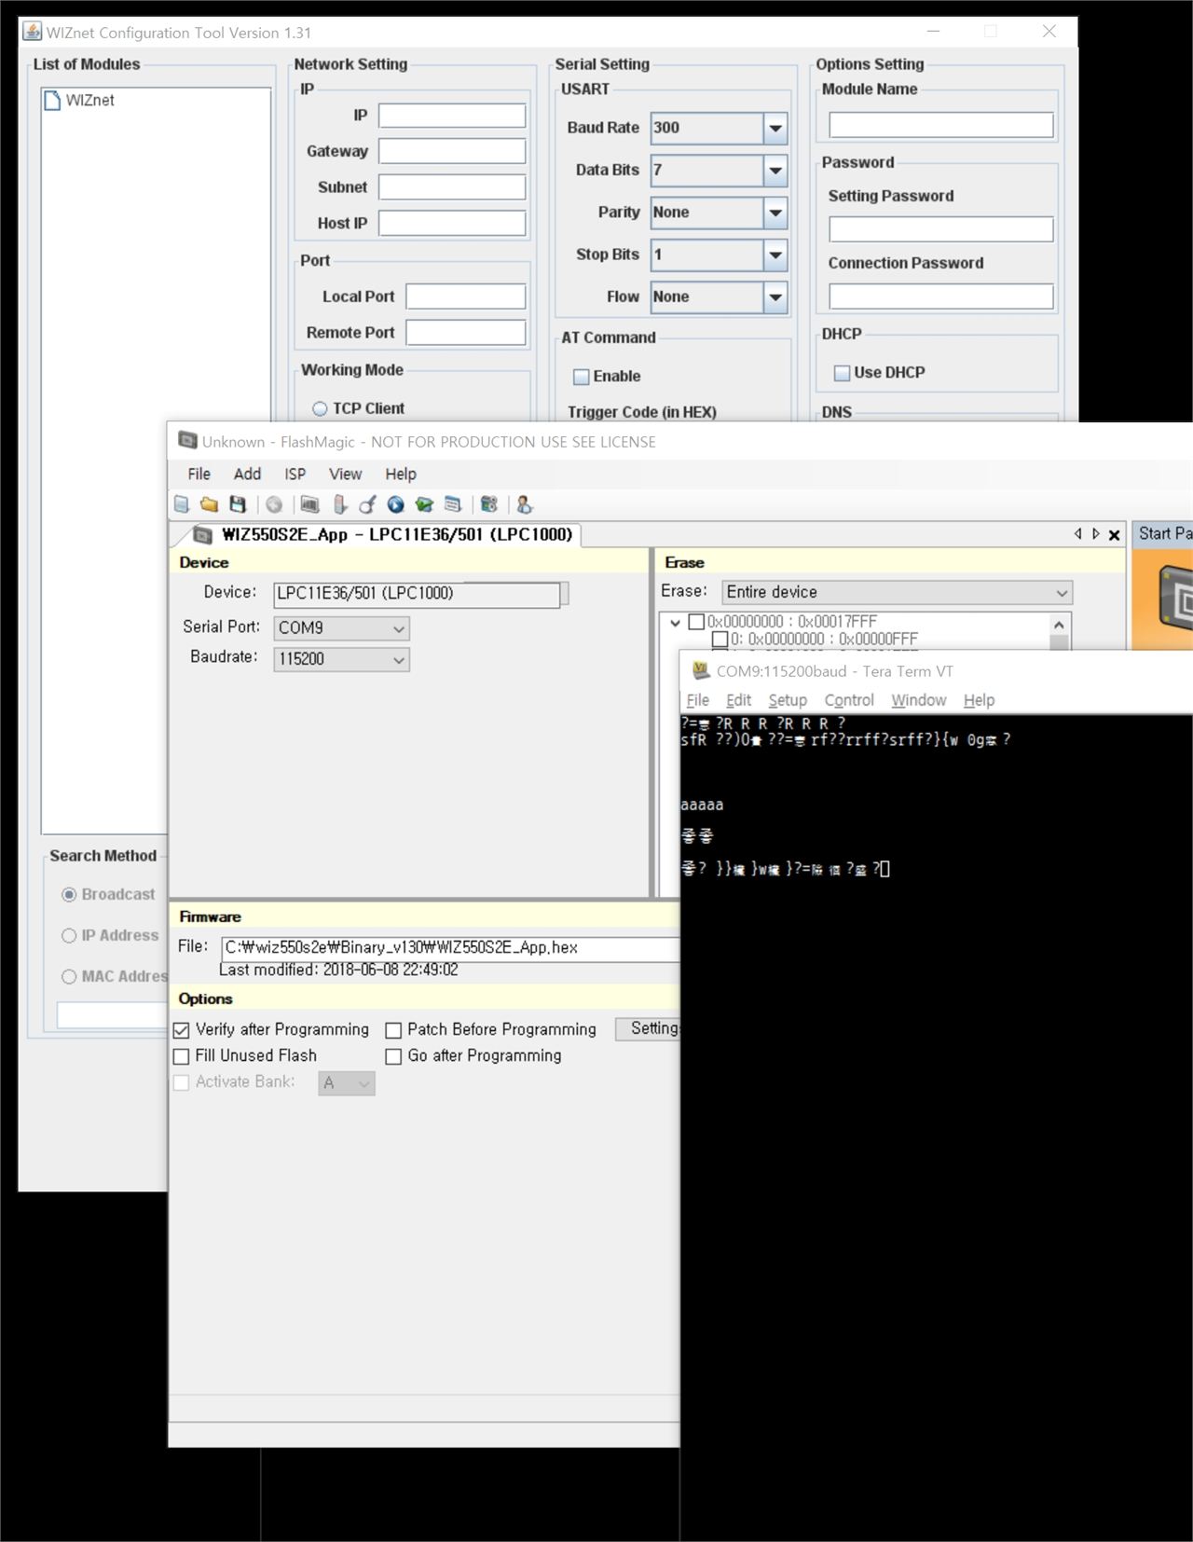This screenshot has width=1193, height=1542.
Task: Click the chip memory icon in FlashMagic toolbar
Action: point(310,504)
